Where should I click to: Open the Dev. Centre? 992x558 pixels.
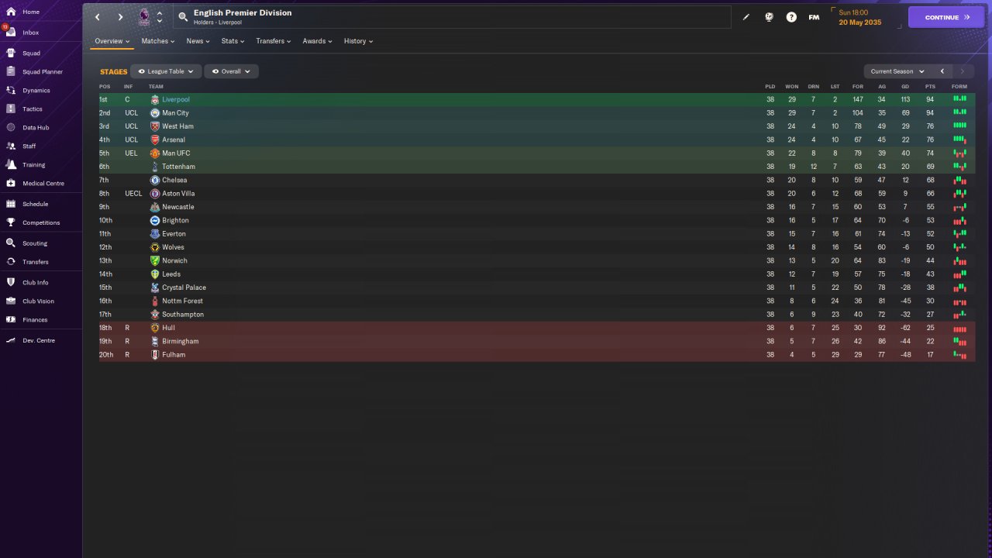coord(39,341)
